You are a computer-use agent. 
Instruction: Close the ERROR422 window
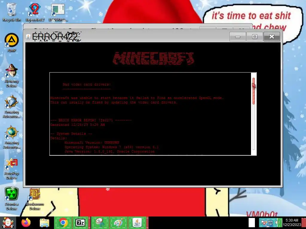(272, 37)
